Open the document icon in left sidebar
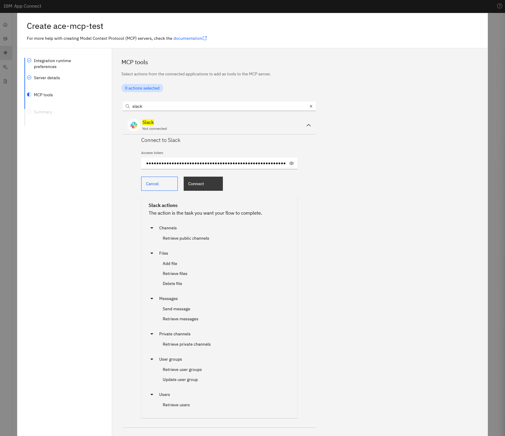This screenshot has width=505, height=436. point(5,81)
